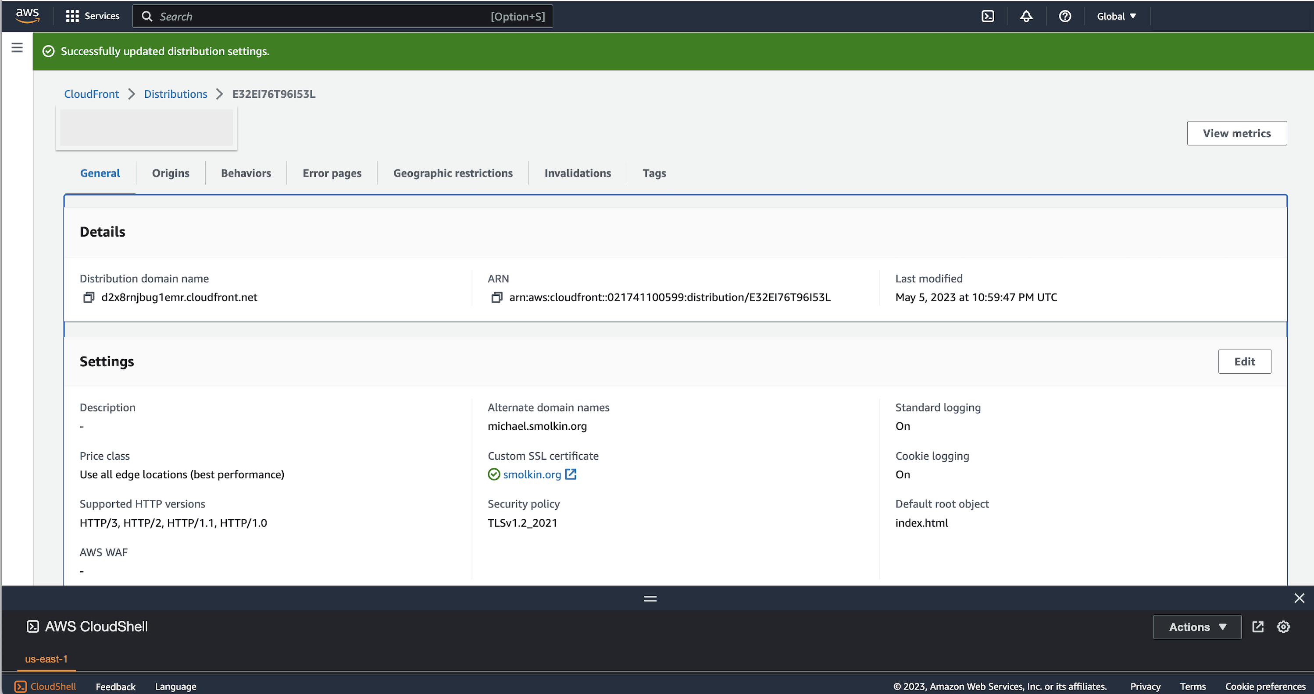The image size is (1314, 694).
Task: Open the Language footer option
Action: pos(175,687)
